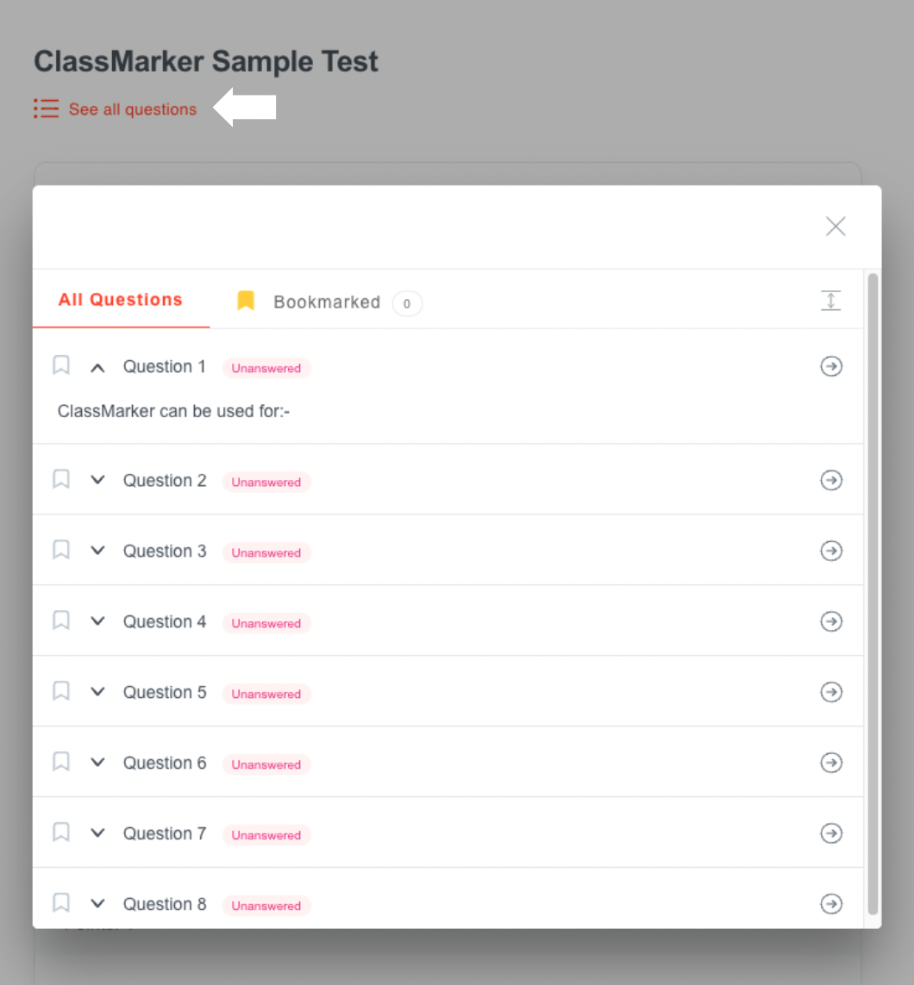914x985 pixels.
Task: Click the Question 3 title
Action: [x=165, y=552]
